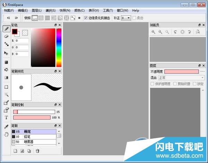
Task: Select the Eyedropper tool
Action: (6, 127)
